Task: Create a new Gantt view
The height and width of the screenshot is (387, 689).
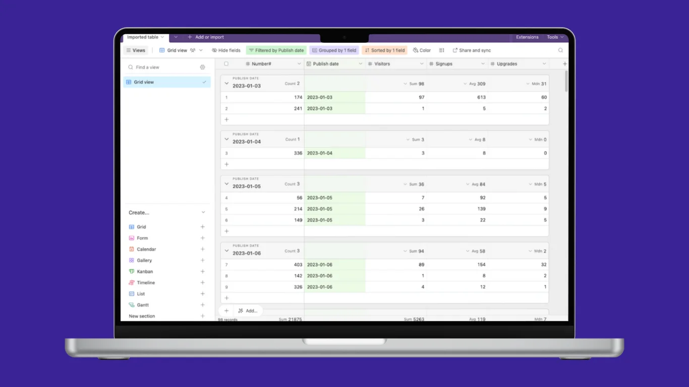Action: (142, 305)
